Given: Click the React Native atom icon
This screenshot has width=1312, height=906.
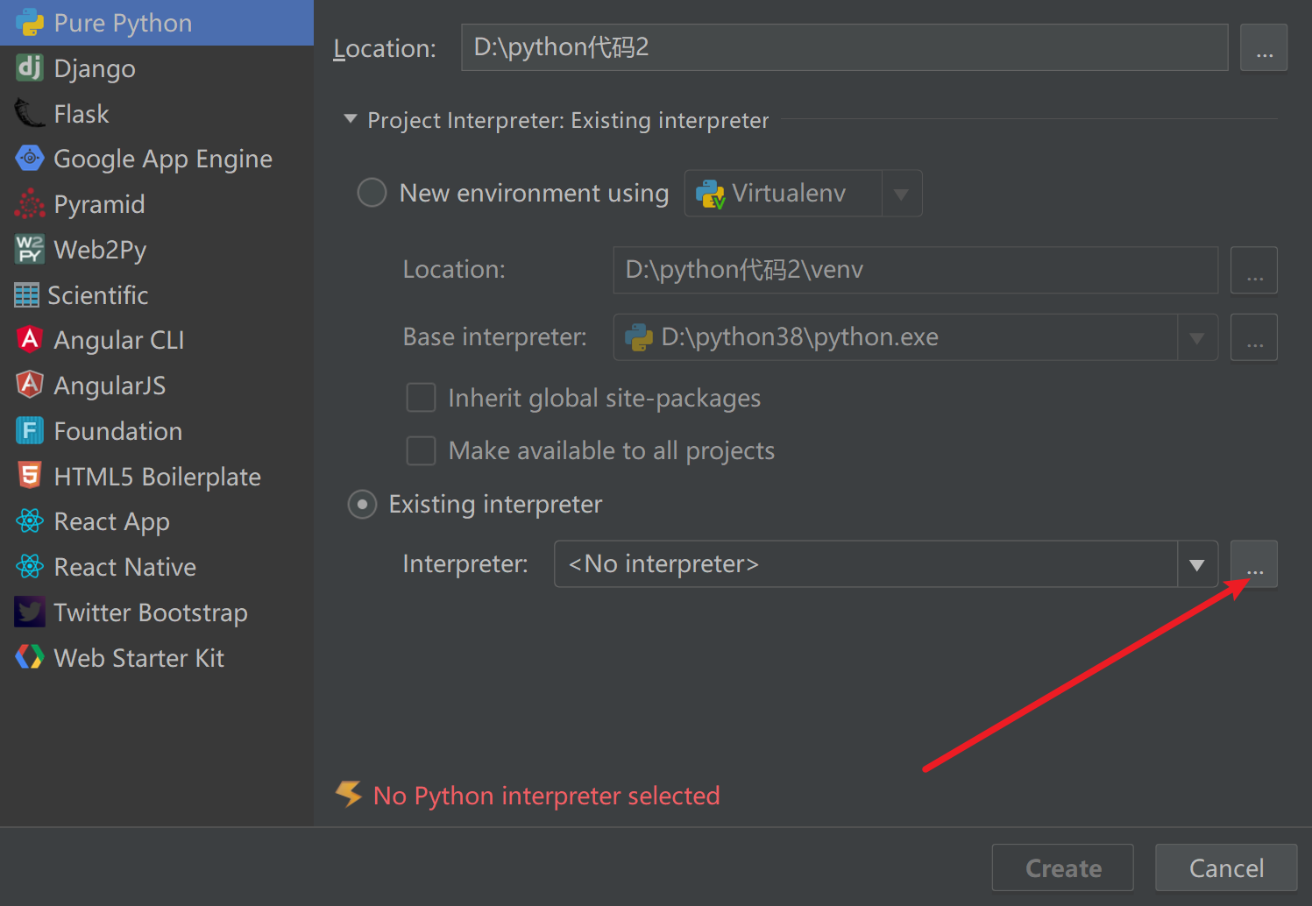Looking at the screenshot, I should [x=30, y=567].
